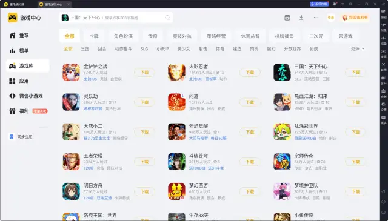Filter by the 仙侠 tag

click(314, 48)
